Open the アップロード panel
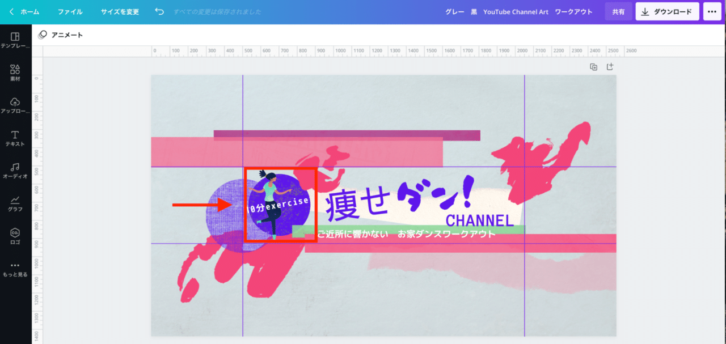726x344 pixels. tap(14, 105)
